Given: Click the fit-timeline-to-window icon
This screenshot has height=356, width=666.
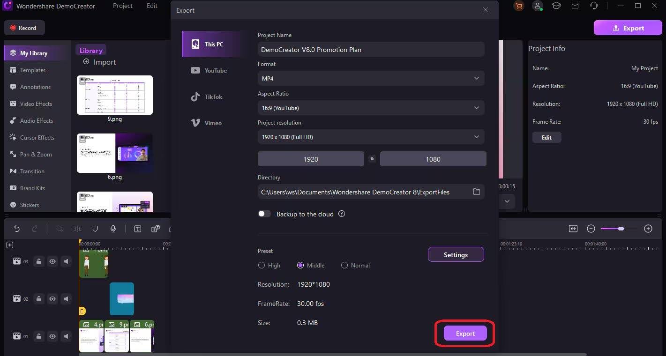Looking at the screenshot, I should [x=573, y=229].
